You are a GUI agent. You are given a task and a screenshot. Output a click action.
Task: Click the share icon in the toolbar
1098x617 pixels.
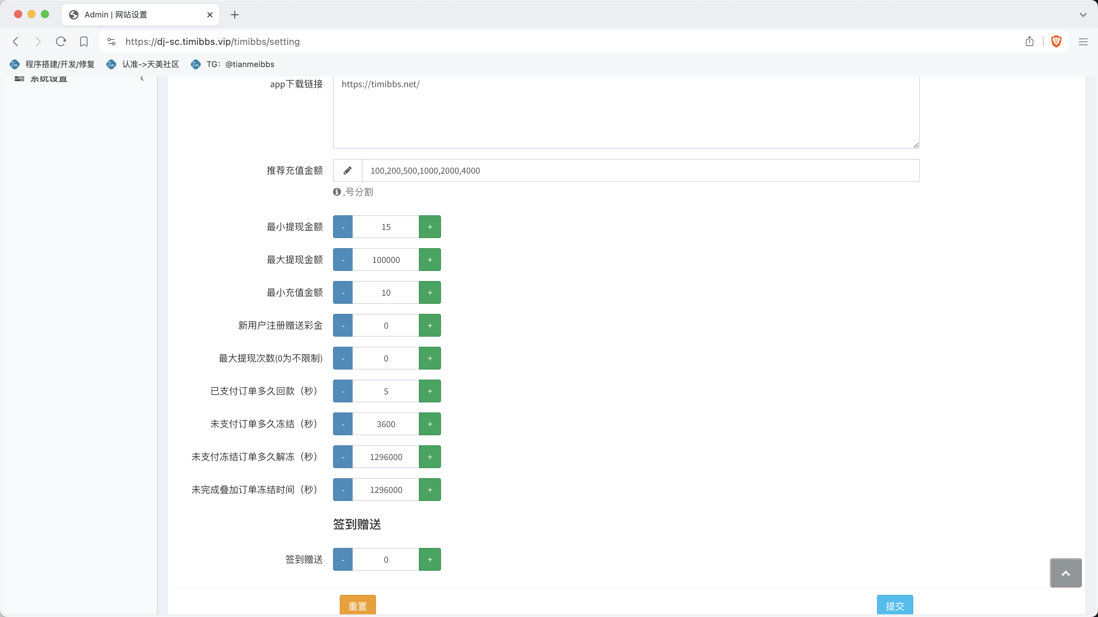[x=1029, y=41]
